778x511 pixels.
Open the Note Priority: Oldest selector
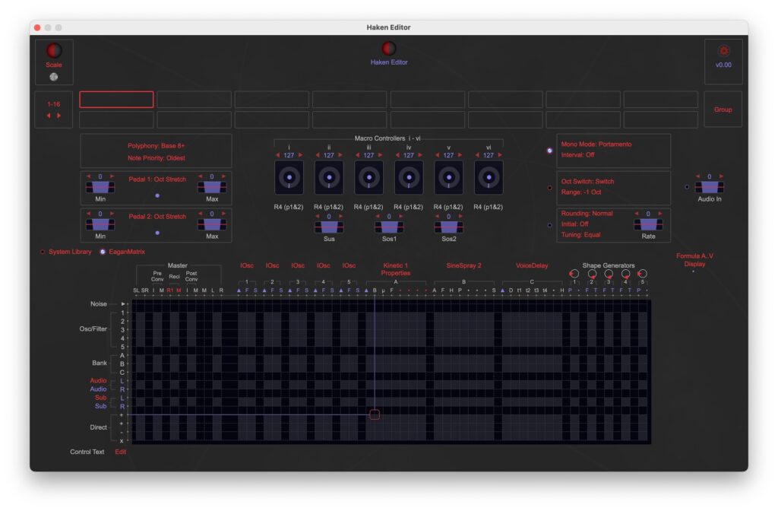(156, 158)
